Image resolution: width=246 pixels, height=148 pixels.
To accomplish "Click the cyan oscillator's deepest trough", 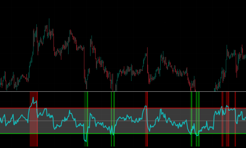I will [x=86, y=141].
